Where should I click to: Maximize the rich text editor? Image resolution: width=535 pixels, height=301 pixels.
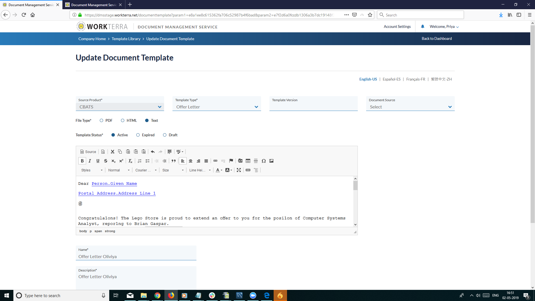point(239,170)
